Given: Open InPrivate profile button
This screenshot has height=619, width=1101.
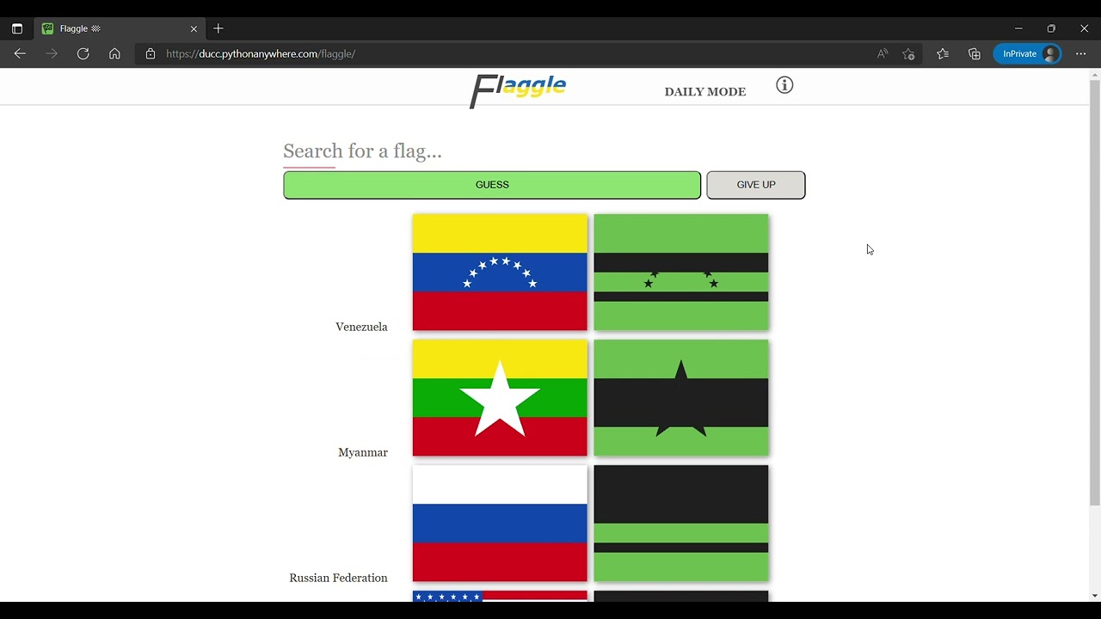Looking at the screenshot, I should tap(1028, 53).
